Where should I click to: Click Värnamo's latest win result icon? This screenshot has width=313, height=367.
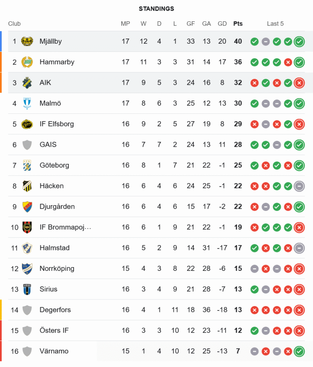(x=299, y=351)
